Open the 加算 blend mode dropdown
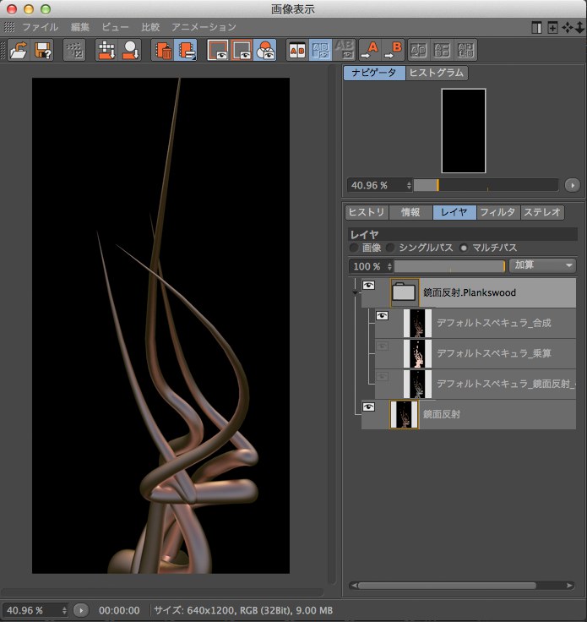The width and height of the screenshot is (587, 622). pyautogui.click(x=543, y=265)
